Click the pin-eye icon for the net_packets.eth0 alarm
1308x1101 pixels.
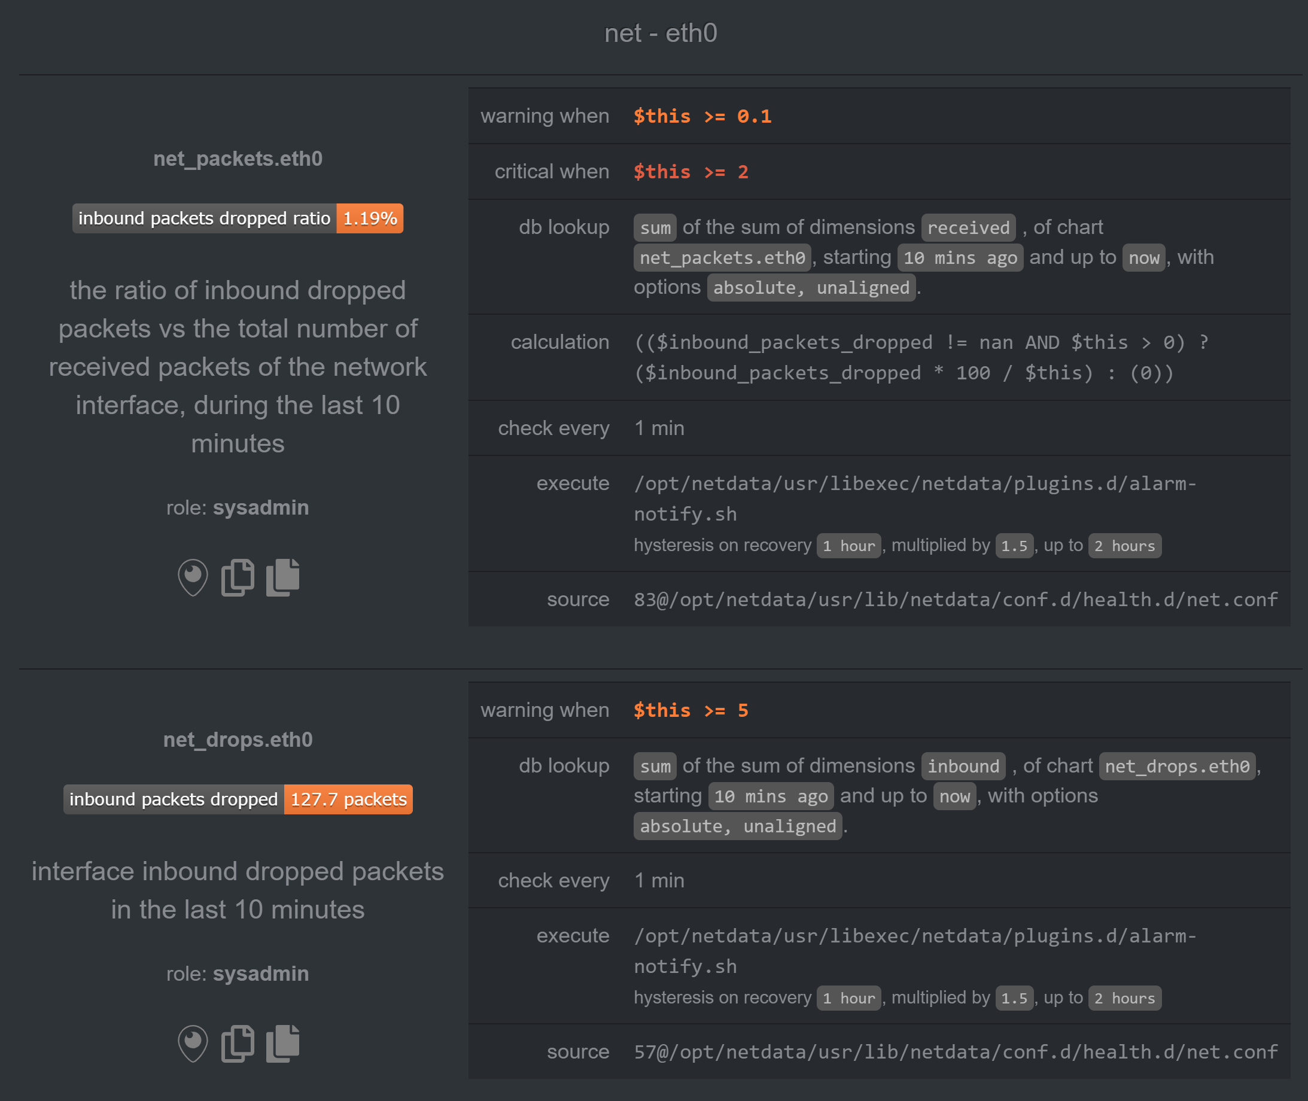(192, 577)
